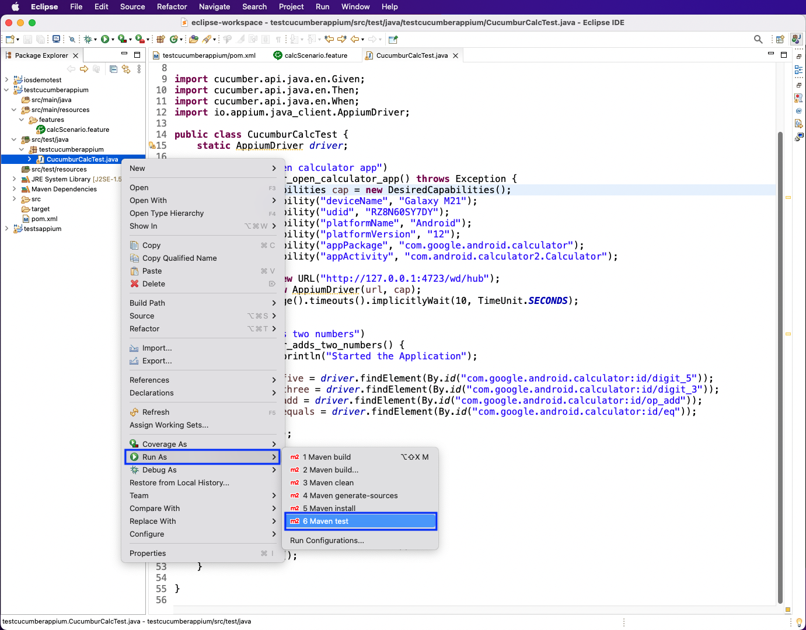The height and width of the screenshot is (630, 806).
Task: Toggle the Skip All Breakpoints button
Action: [72, 39]
